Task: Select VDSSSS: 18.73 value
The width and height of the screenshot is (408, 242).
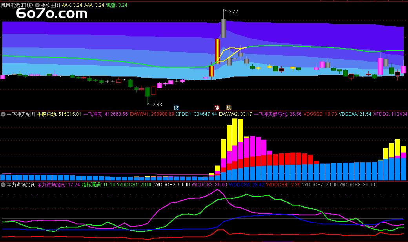Action: click(x=320, y=114)
